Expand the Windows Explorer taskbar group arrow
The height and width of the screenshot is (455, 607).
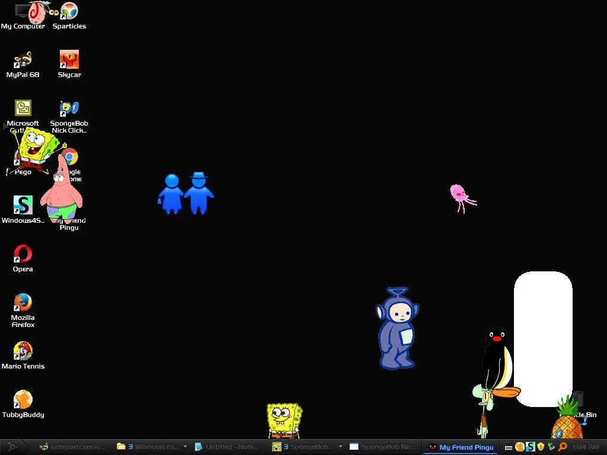point(185,447)
